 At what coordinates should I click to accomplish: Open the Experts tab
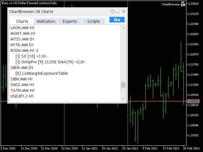point(70,21)
